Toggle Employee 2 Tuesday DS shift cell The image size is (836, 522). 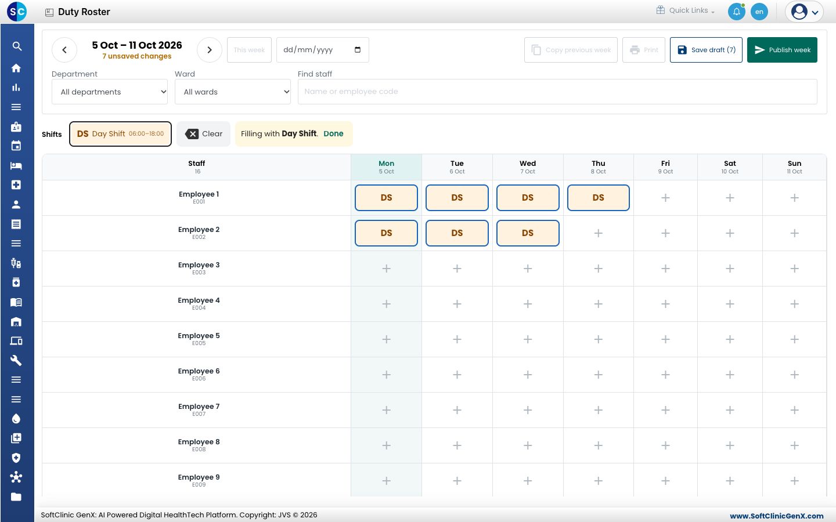pyautogui.click(x=457, y=233)
